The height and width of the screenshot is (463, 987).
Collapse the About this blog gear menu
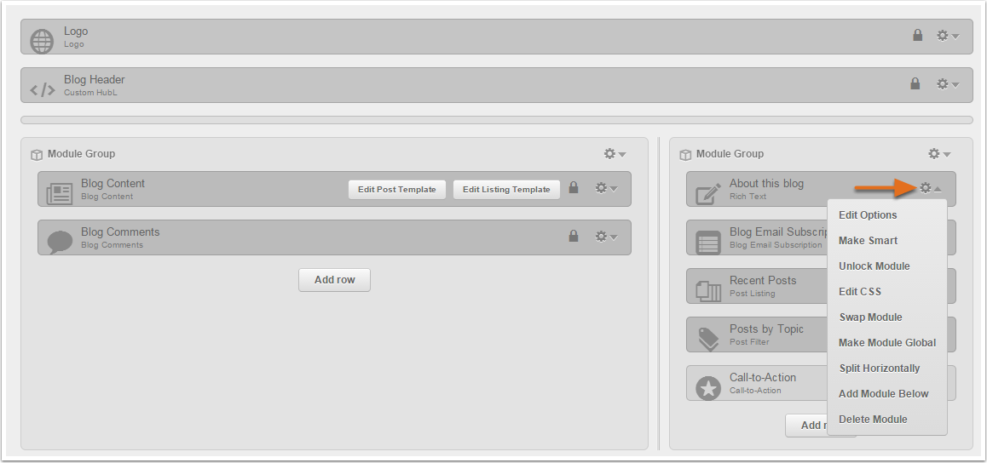coord(930,188)
